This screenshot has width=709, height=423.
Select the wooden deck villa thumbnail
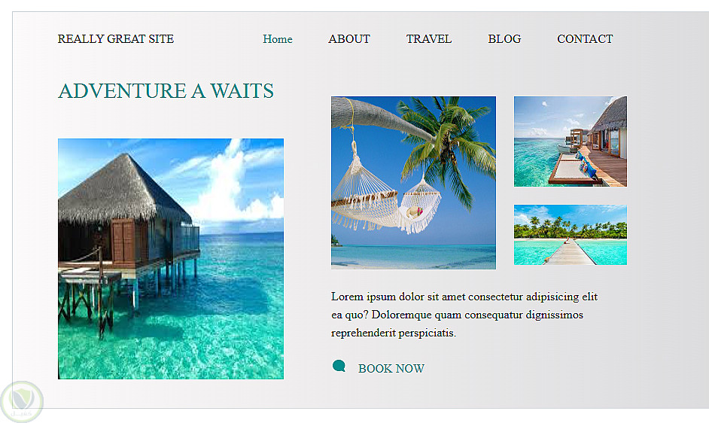tap(571, 142)
